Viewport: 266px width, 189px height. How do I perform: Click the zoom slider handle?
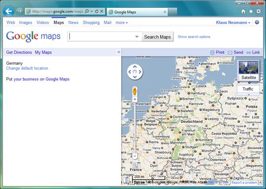[x=134, y=139]
